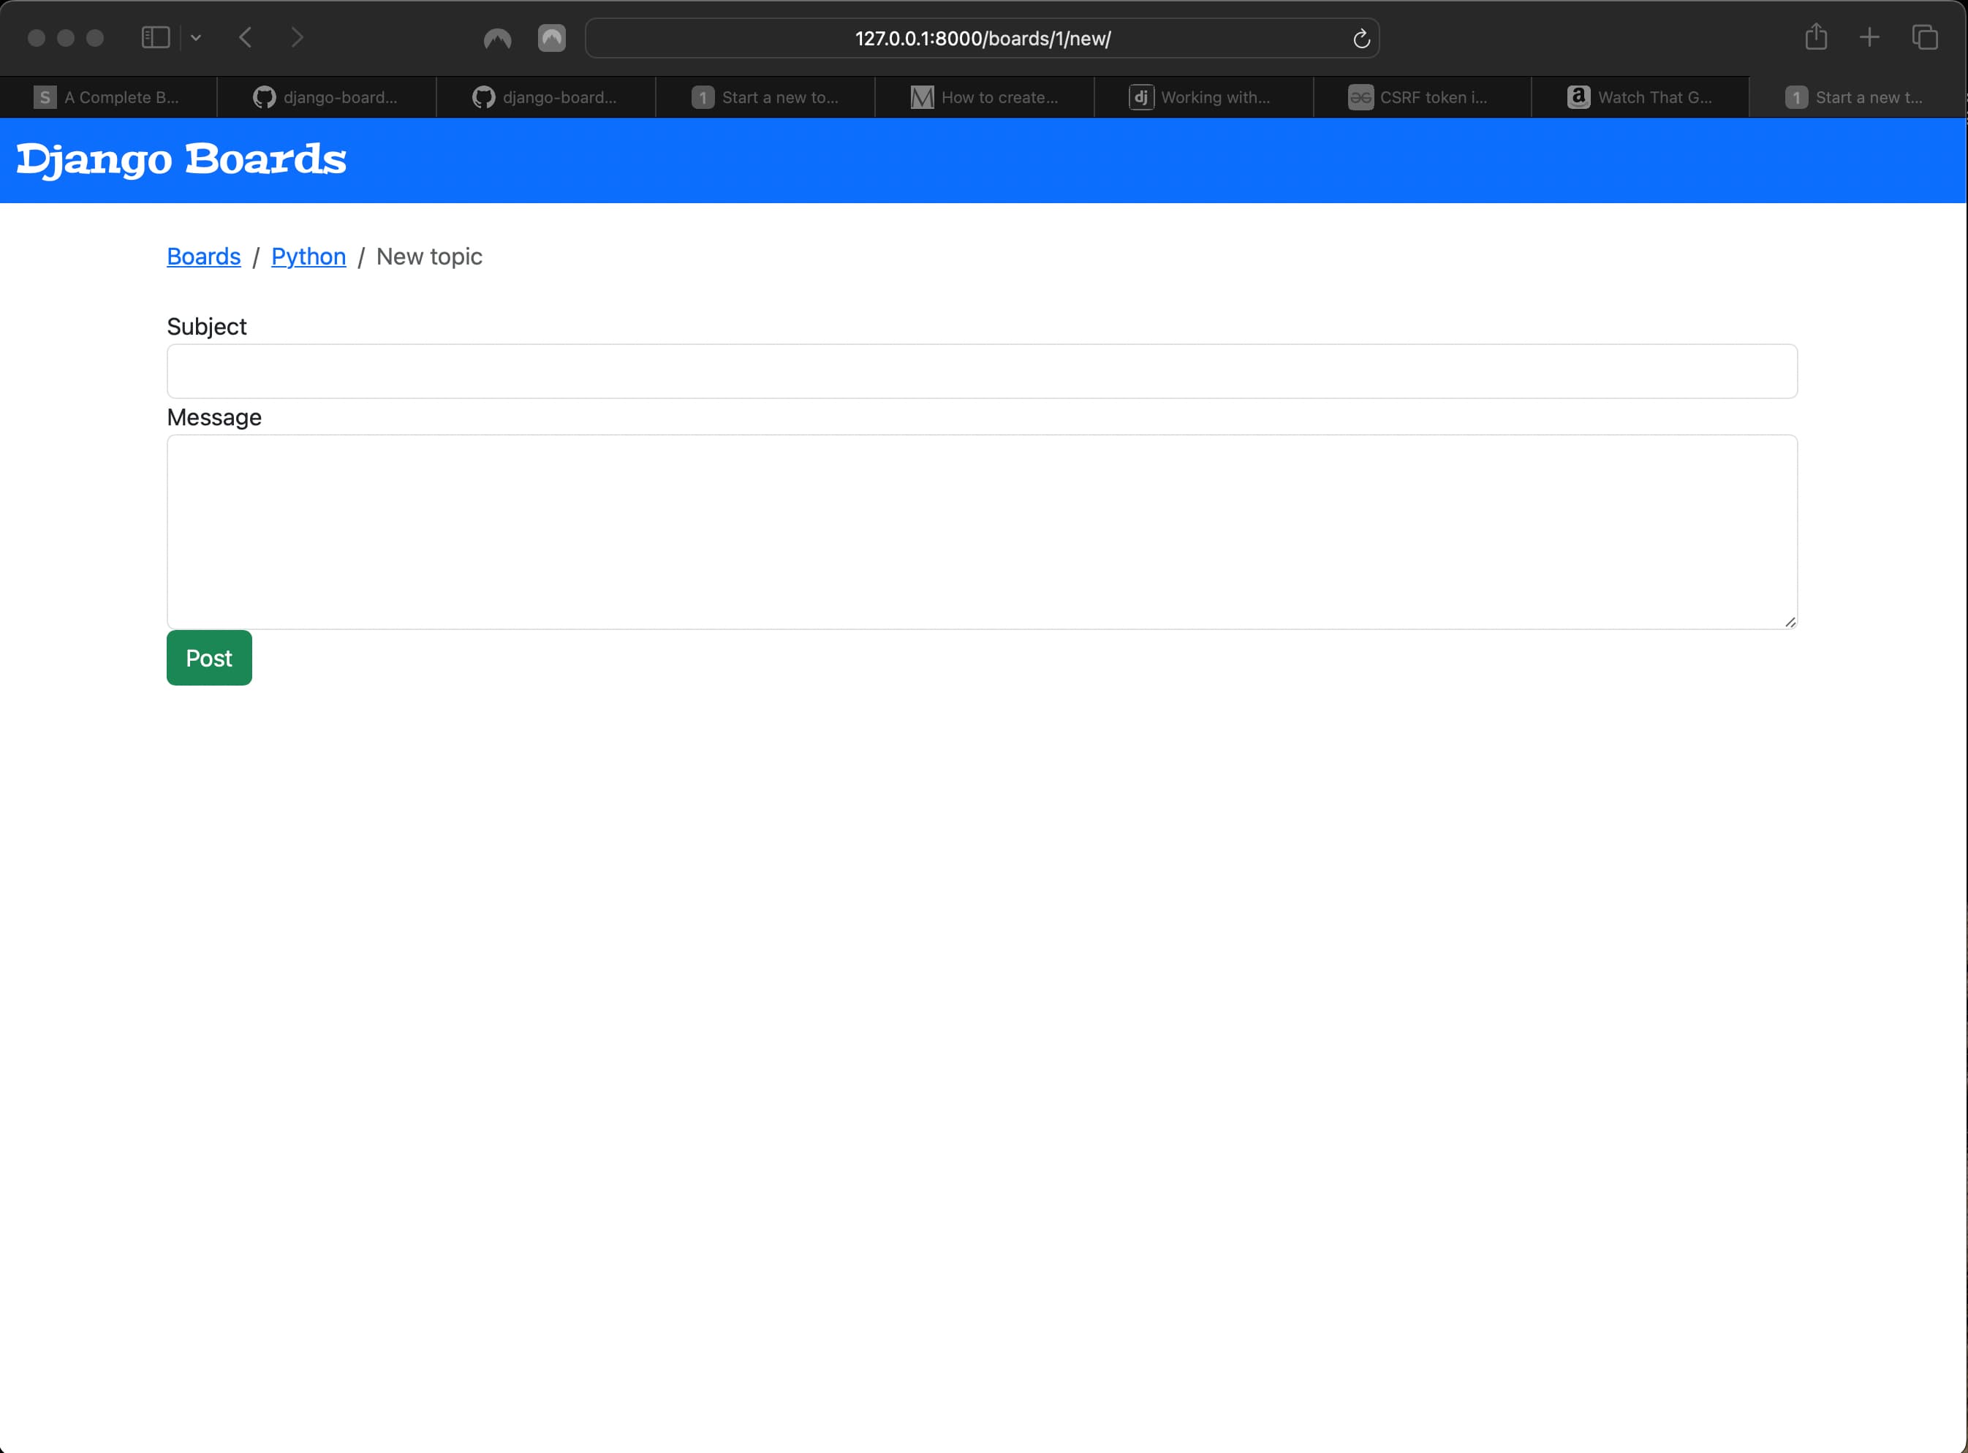Open the sidebar options dropdown chevron
This screenshot has height=1453, width=1968.
(196, 38)
